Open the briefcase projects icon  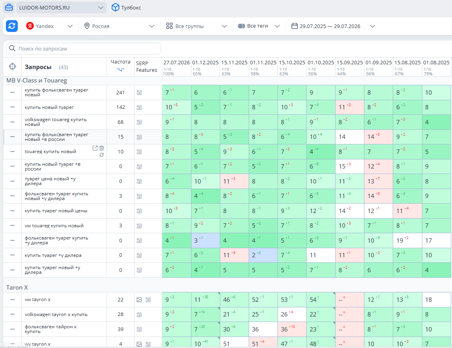coord(9,7)
